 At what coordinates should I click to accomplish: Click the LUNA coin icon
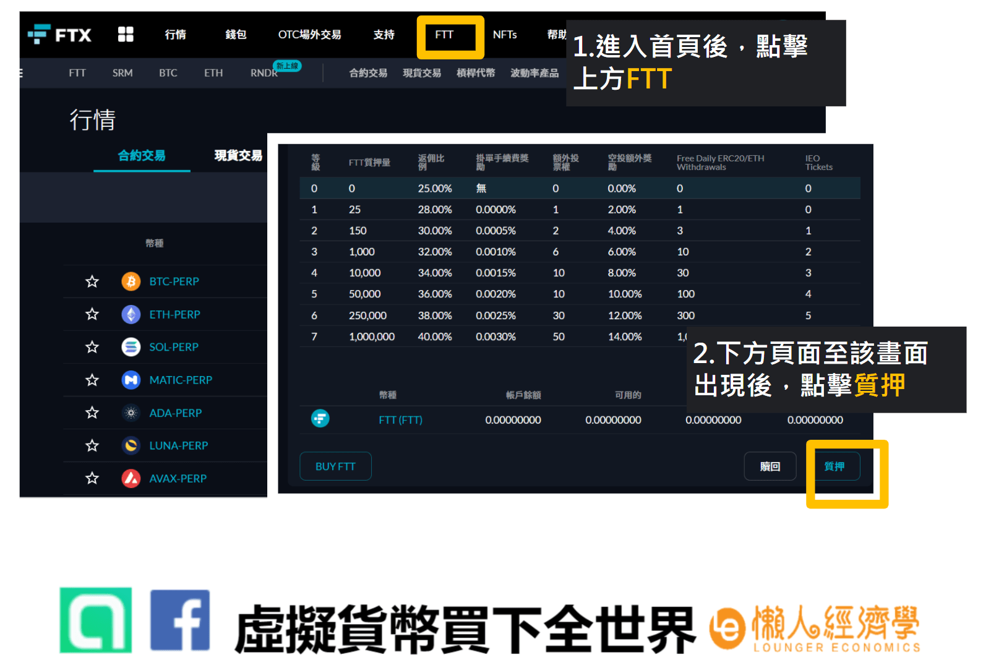131,446
